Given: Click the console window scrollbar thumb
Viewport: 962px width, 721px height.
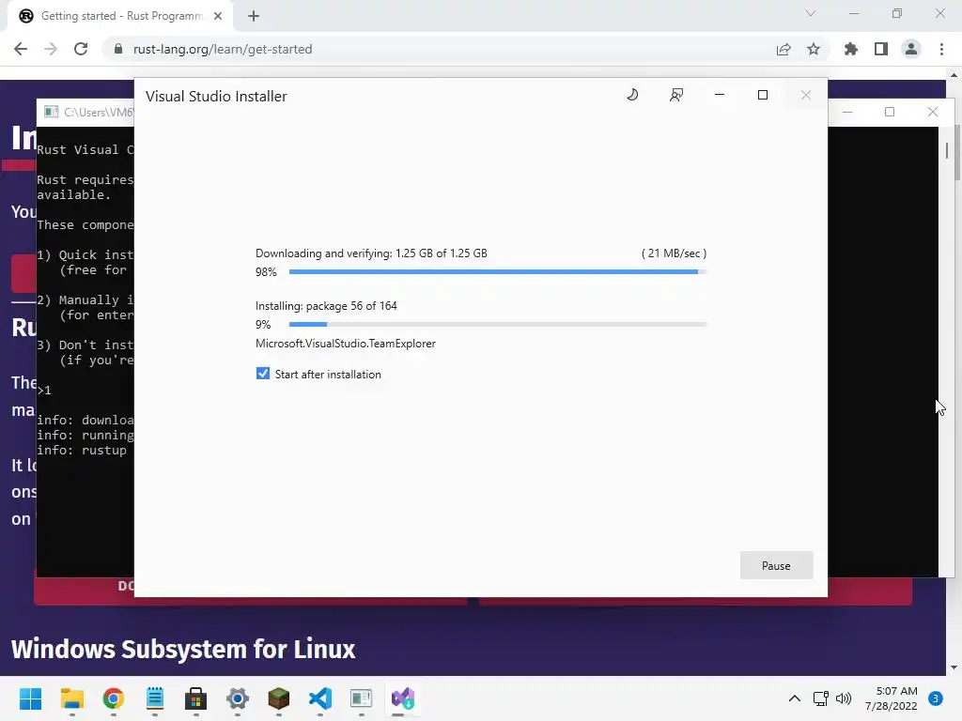Looking at the screenshot, I should pos(947,150).
